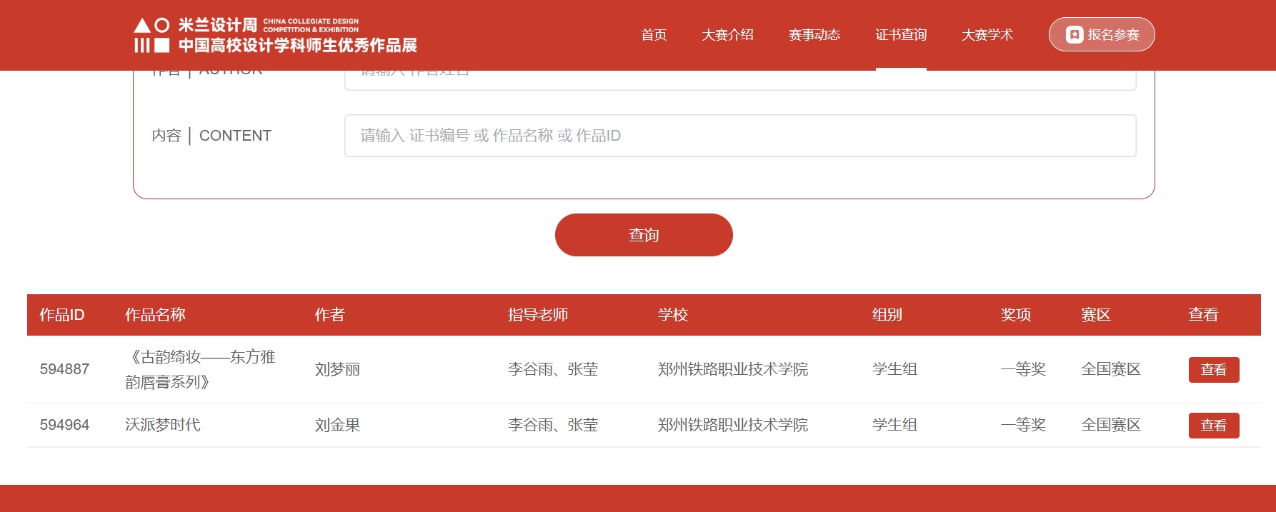Click the 奖项 column header
1276x512 pixels.
point(1015,315)
